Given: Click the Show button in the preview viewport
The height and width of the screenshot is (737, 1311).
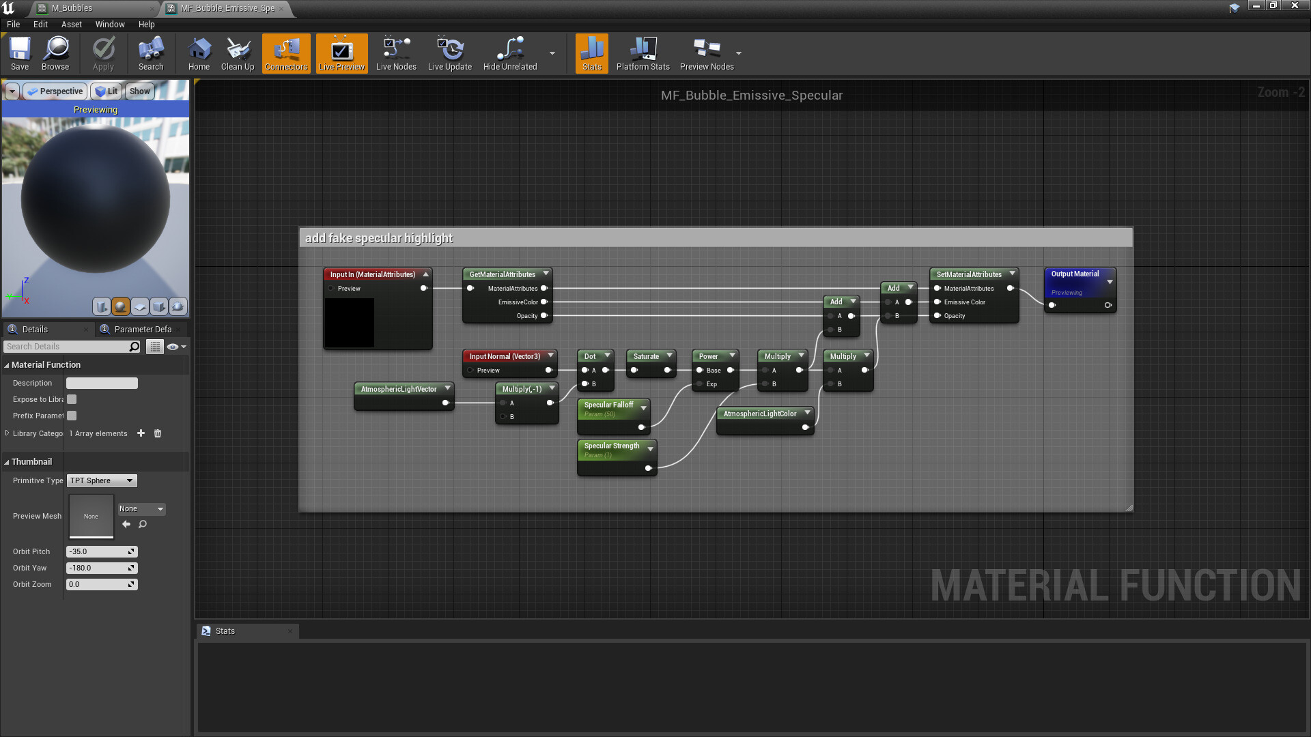Looking at the screenshot, I should pyautogui.click(x=139, y=91).
